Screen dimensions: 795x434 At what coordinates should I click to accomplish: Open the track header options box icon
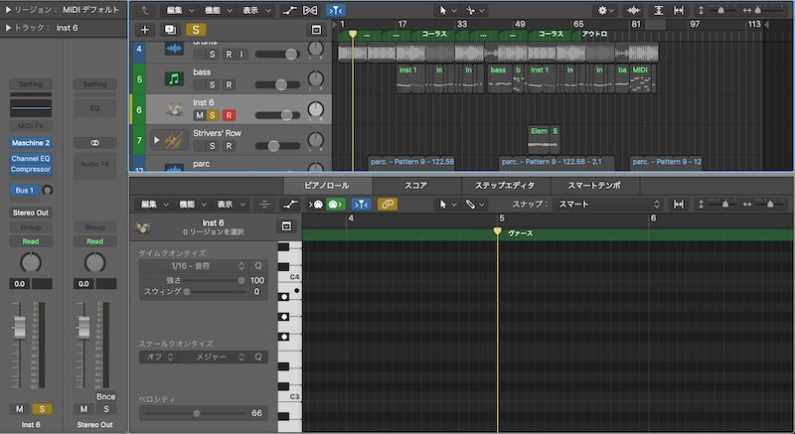pos(316,30)
